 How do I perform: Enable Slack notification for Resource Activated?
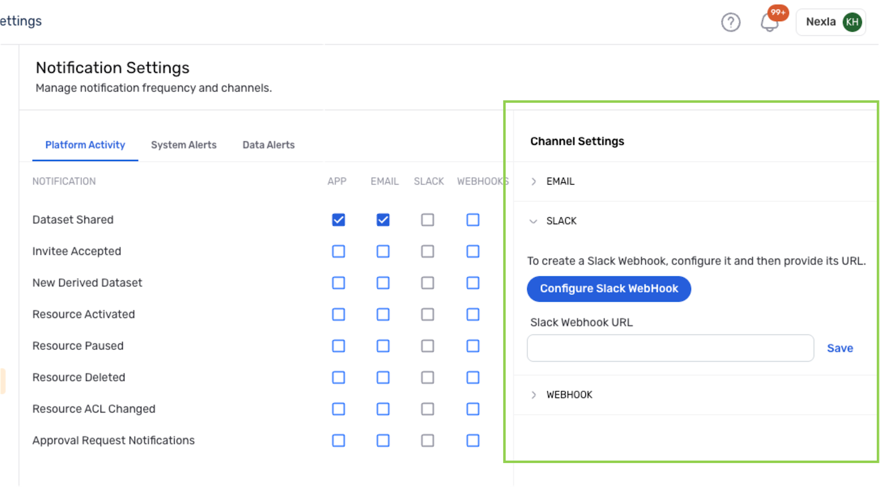tap(428, 315)
